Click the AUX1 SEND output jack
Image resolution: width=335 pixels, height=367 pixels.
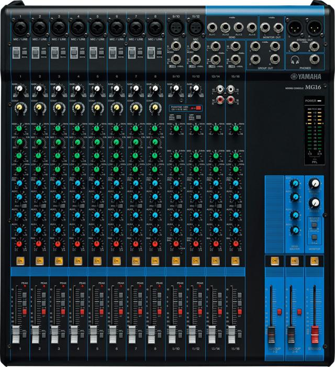pyautogui.click(x=212, y=27)
